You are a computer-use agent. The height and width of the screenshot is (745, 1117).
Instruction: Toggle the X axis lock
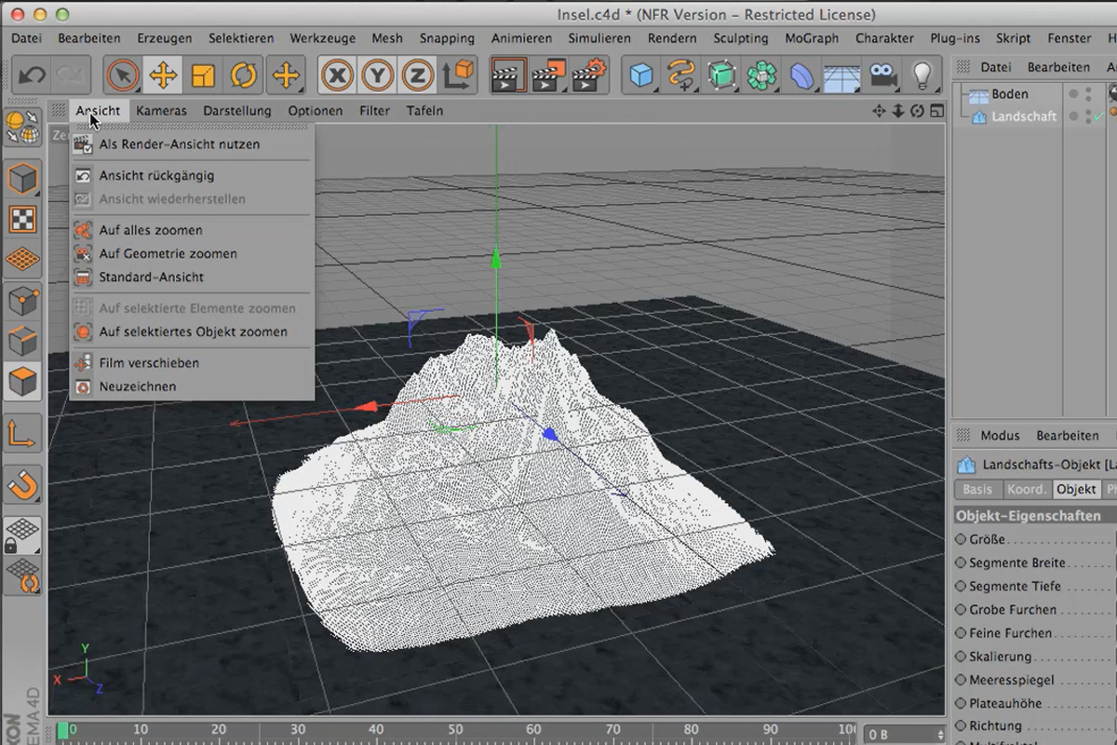click(x=336, y=75)
